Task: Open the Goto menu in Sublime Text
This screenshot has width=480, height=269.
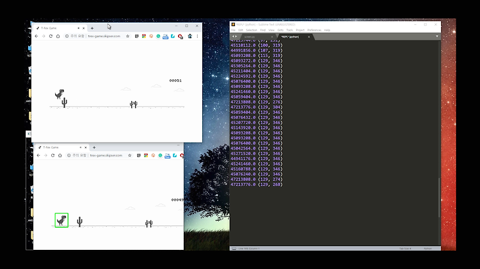Action: click(280, 30)
